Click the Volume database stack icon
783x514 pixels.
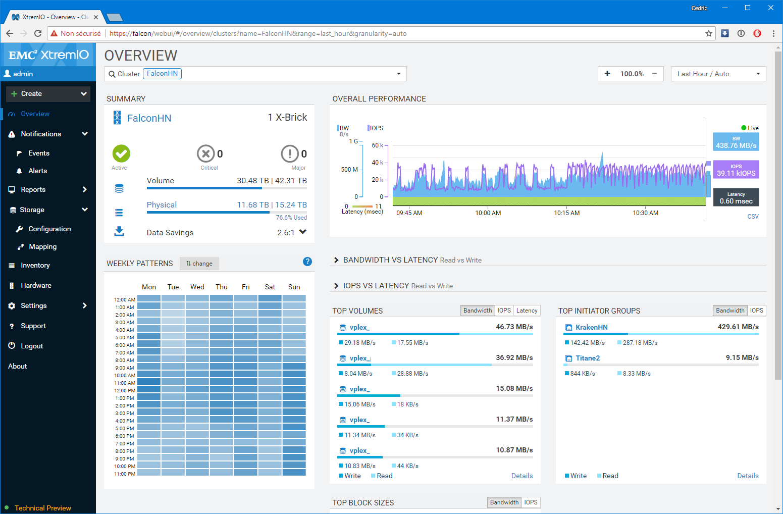coord(119,188)
